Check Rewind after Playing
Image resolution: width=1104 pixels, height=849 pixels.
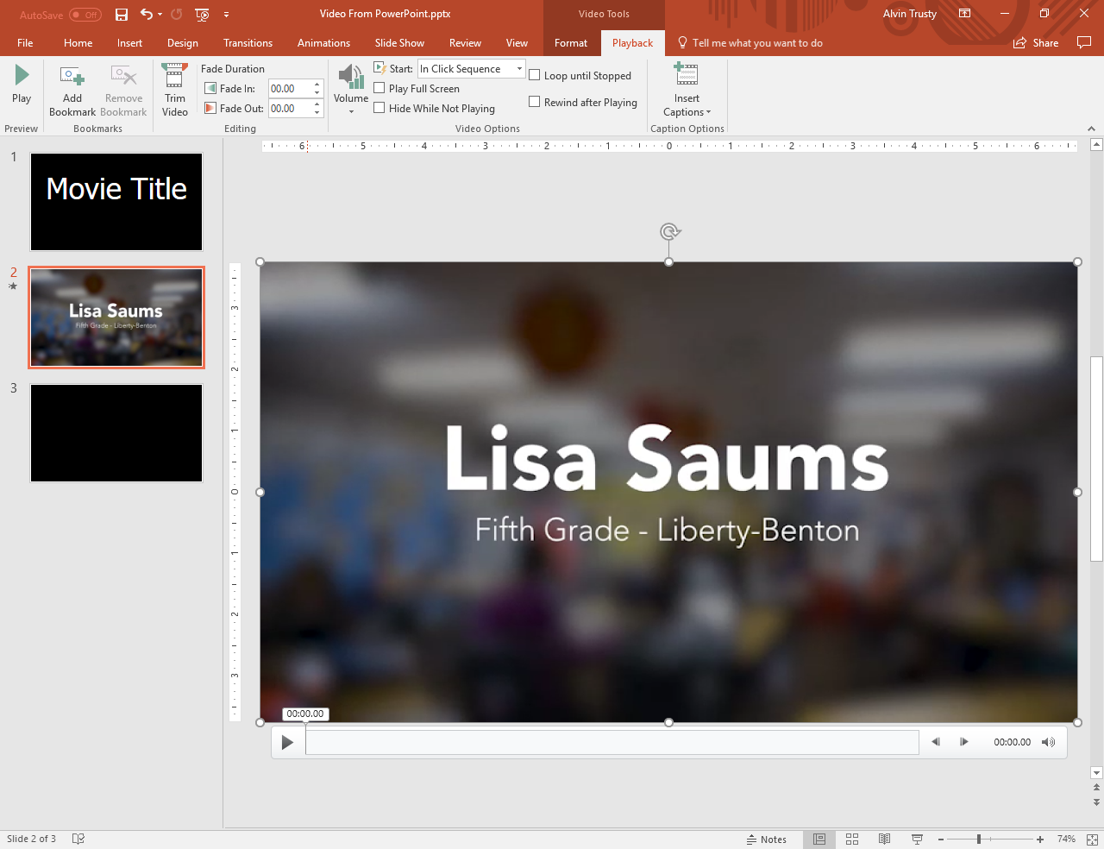(x=534, y=102)
